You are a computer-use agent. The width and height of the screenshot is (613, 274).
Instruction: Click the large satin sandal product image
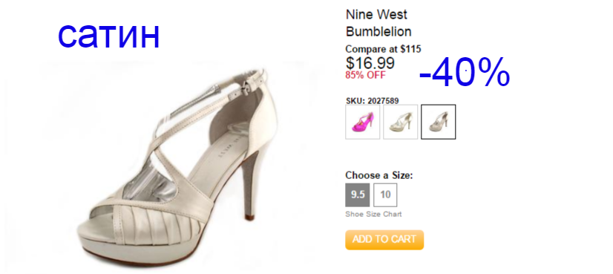[x=178, y=164]
